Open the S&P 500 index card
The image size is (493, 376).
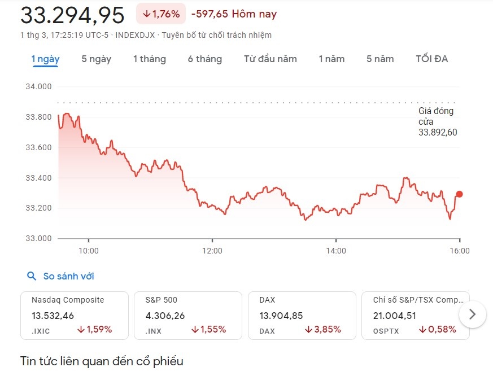187,315
